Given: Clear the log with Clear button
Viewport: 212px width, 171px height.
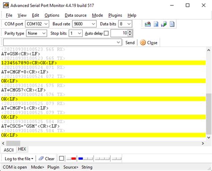Looking at the screenshot, I should click(x=47, y=159).
